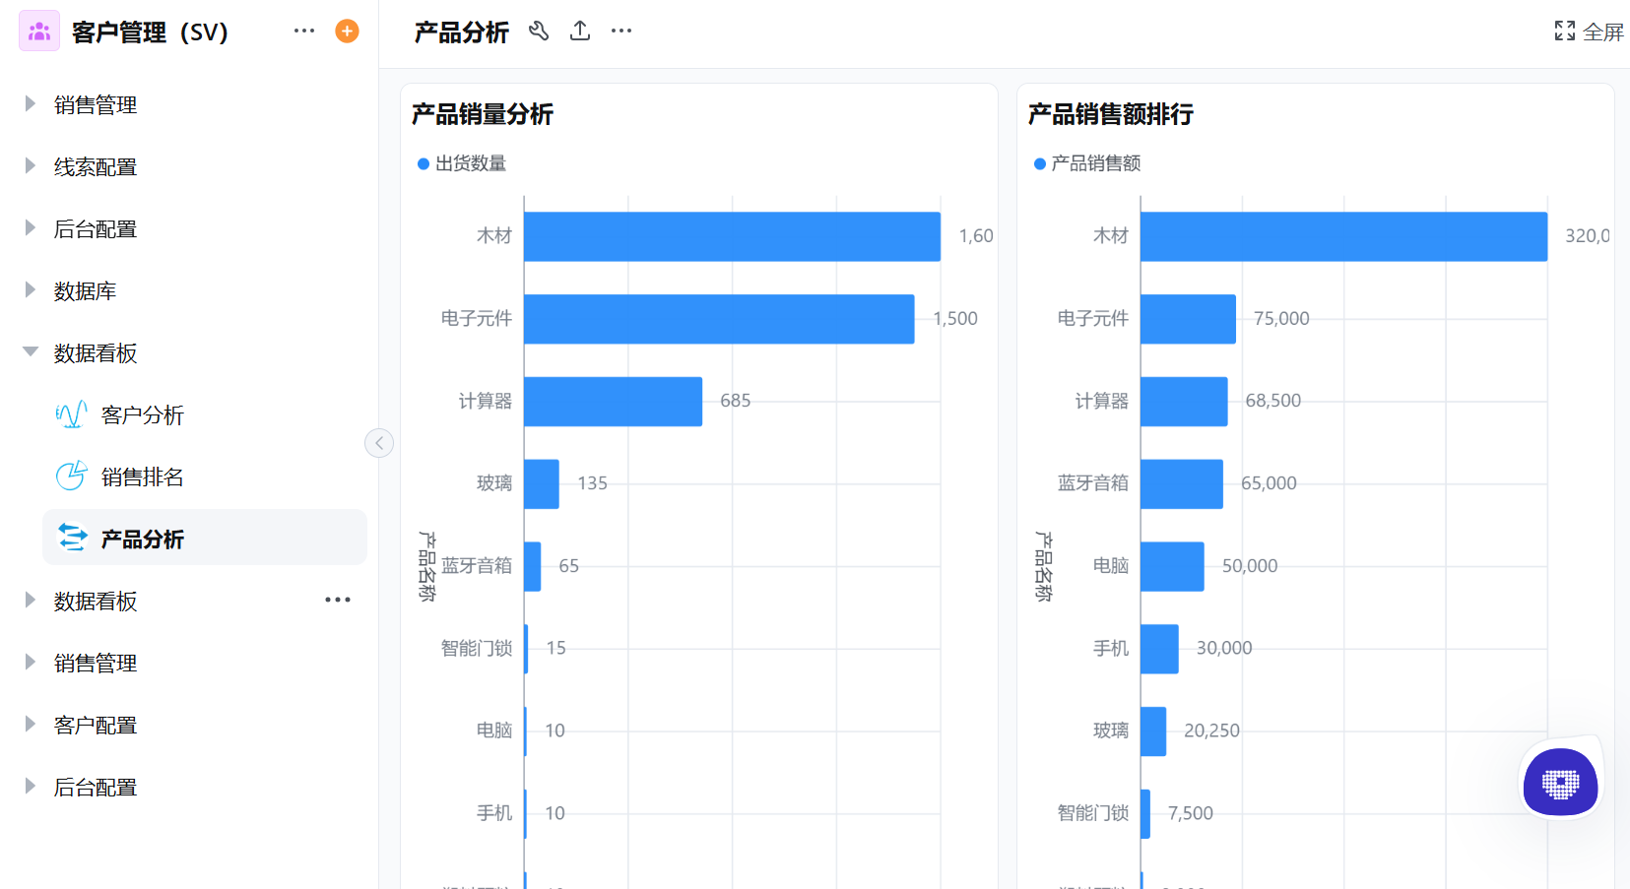1630x889 pixels.
Task: Select the 销售排名 pie-chart icon
Action: pyautogui.click(x=70, y=476)
